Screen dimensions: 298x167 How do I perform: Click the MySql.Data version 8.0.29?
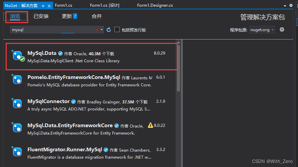point(160,53)
